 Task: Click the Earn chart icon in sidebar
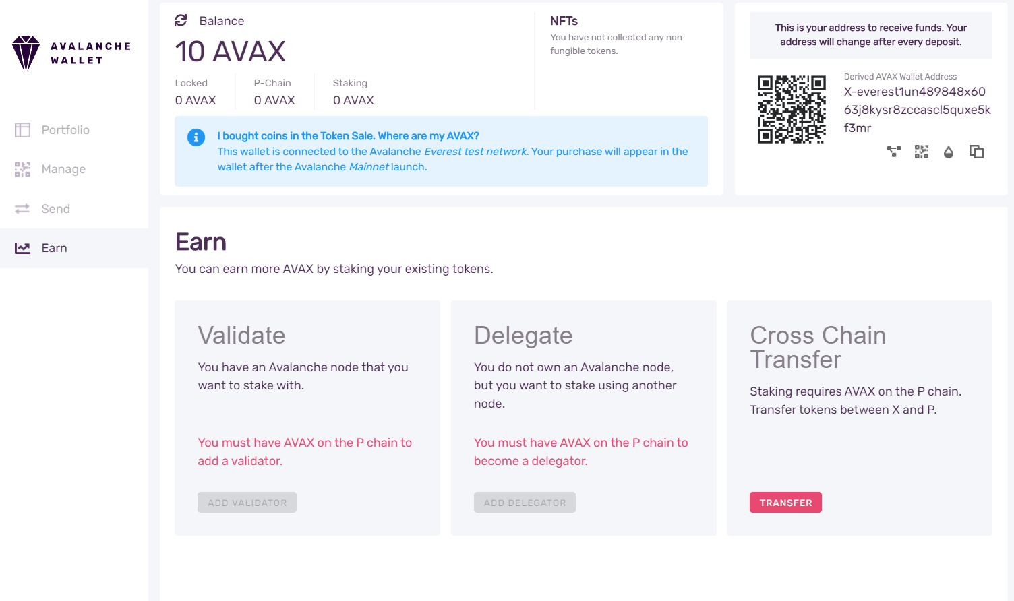coord(22,248)
